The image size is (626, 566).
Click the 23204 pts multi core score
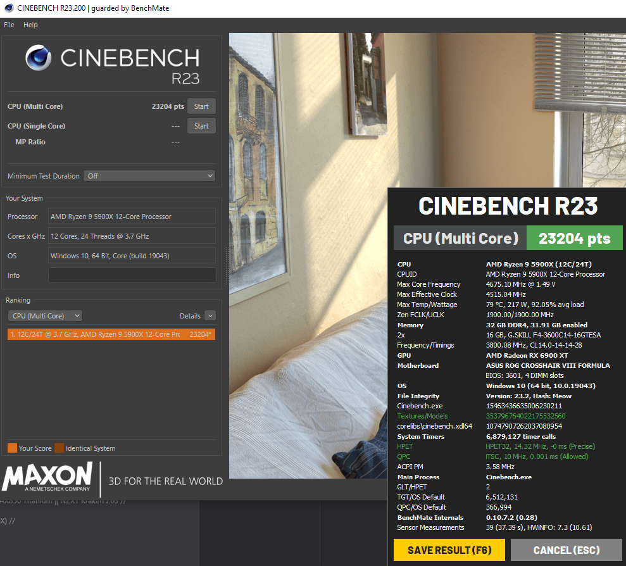click(x=168, y=106)
